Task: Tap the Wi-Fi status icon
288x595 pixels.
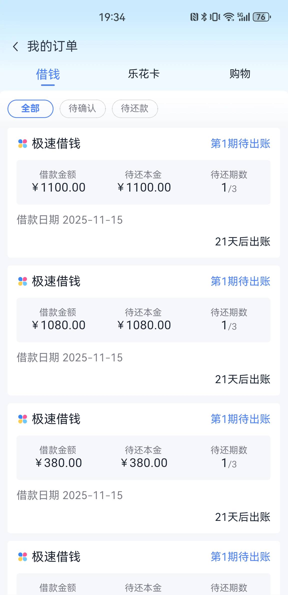Action: 228,17
